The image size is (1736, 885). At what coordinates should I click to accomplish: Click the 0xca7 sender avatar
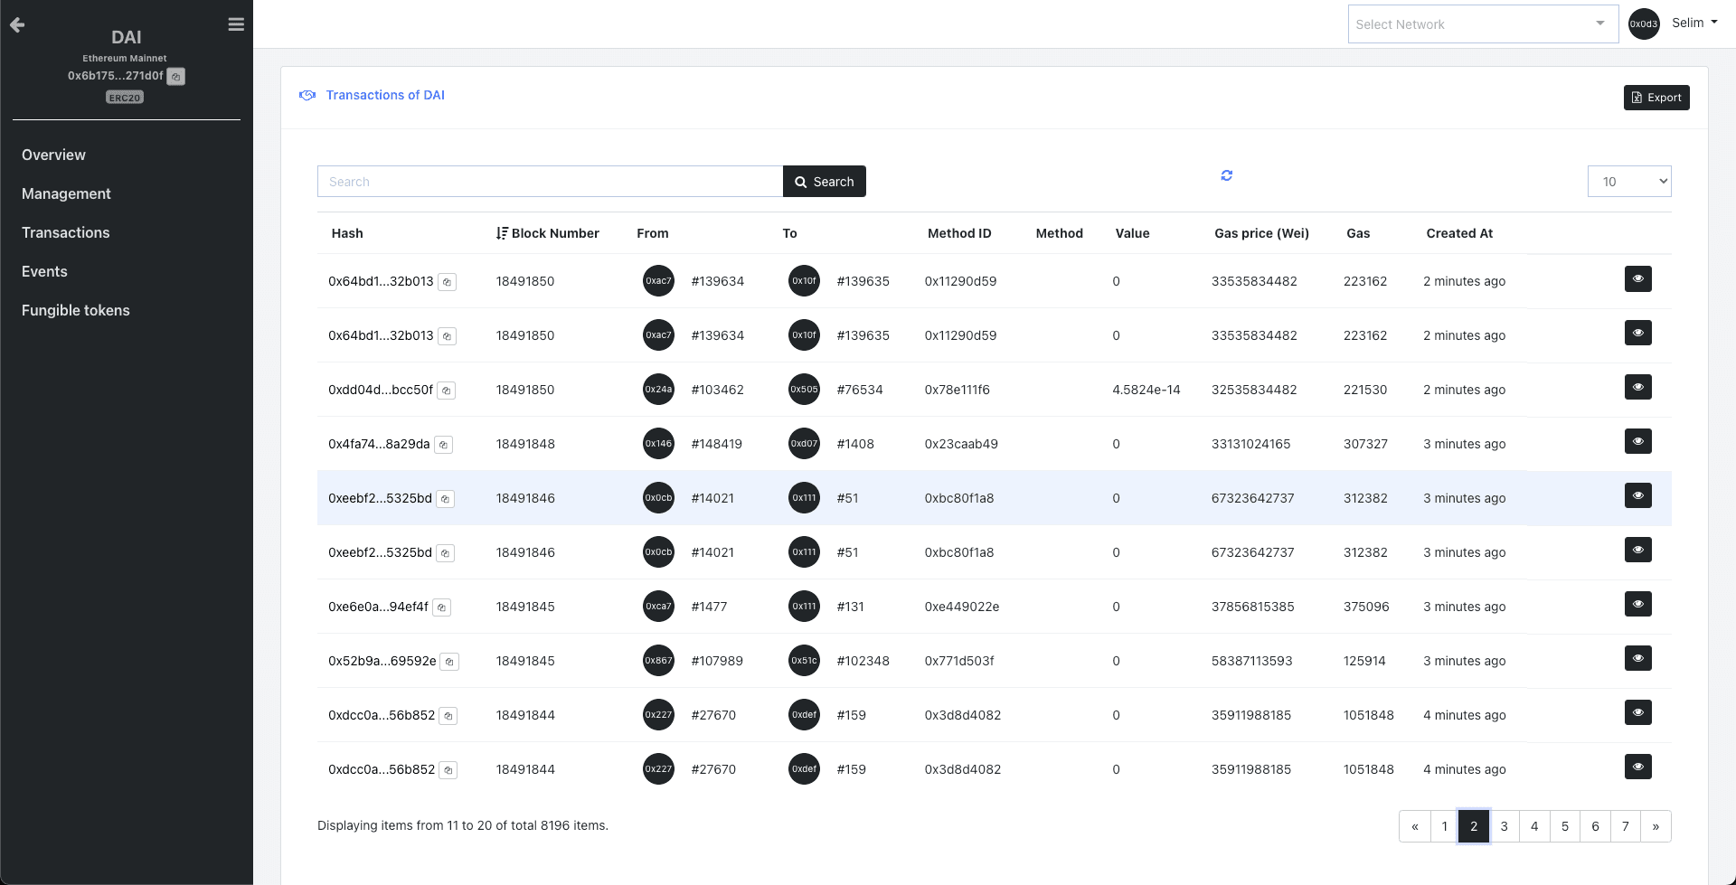(658, 607)
